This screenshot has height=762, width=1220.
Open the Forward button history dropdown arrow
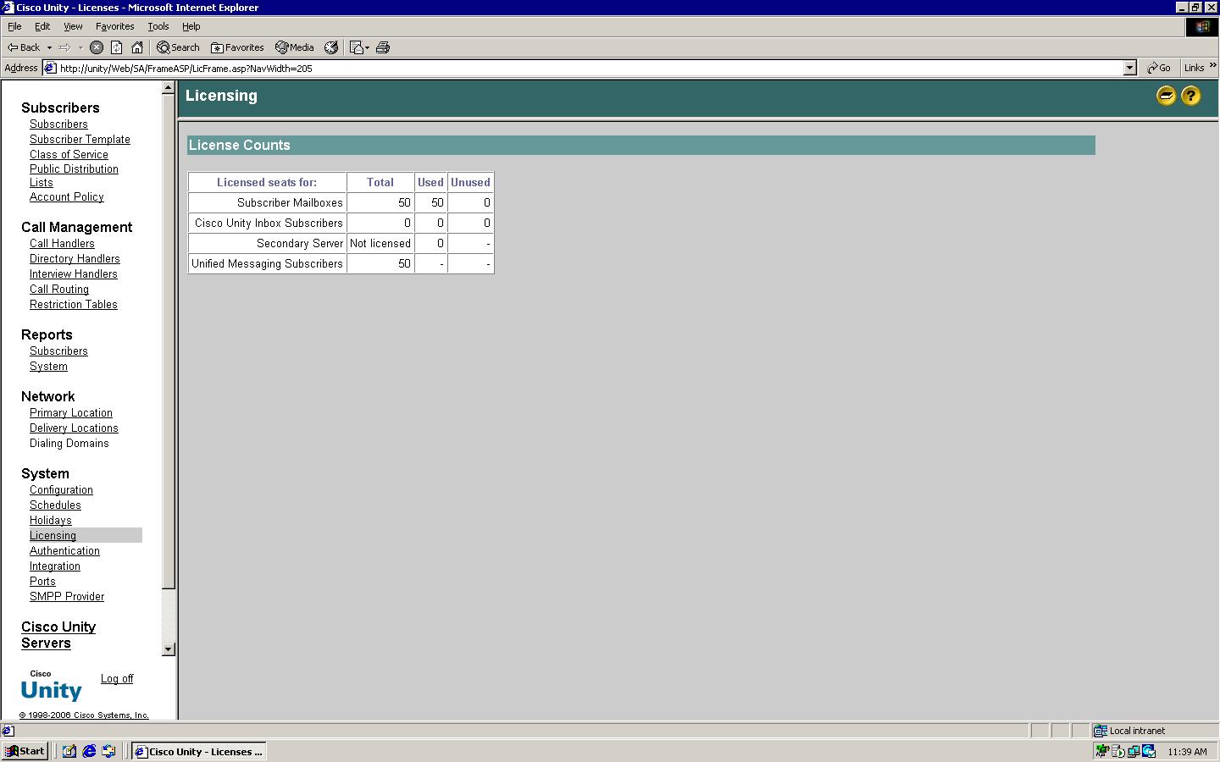click(80, 47)
